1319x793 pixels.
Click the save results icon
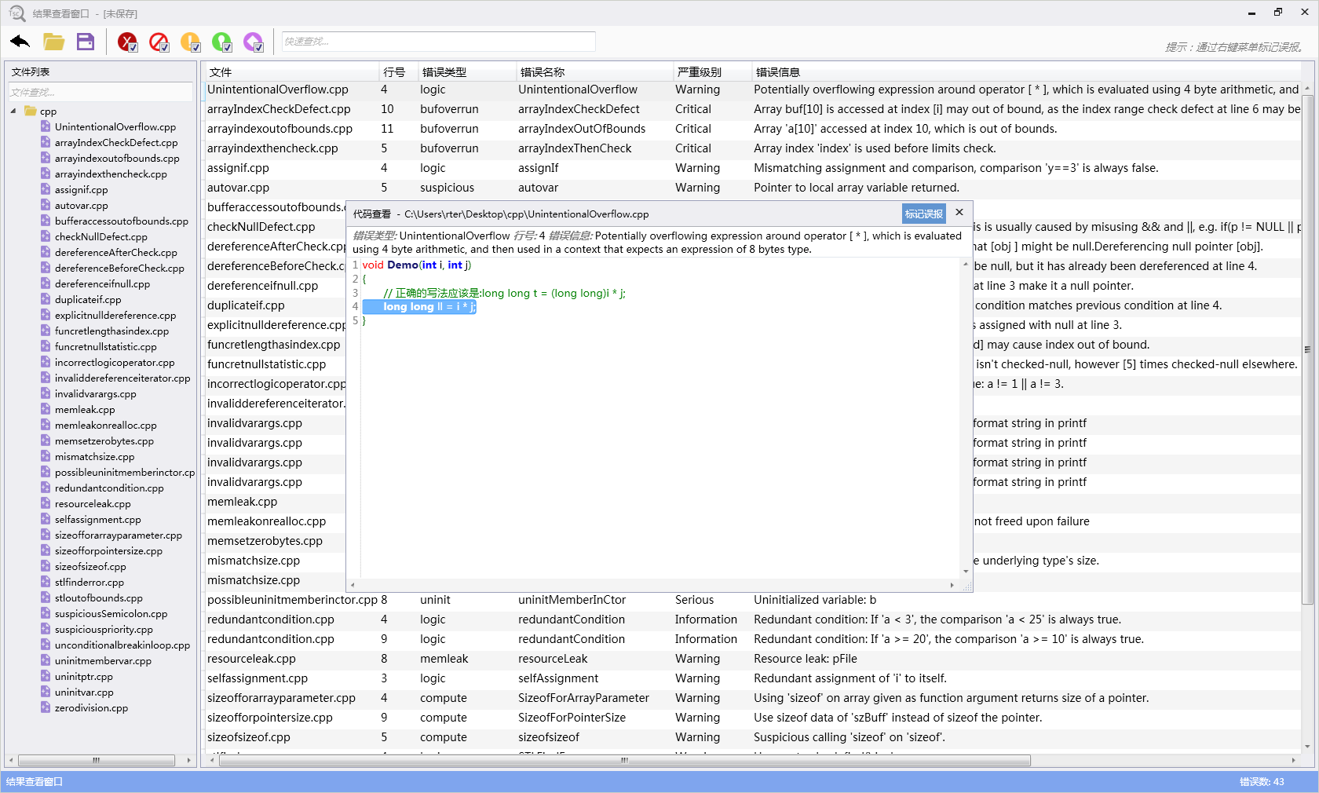tap(86, 42)
